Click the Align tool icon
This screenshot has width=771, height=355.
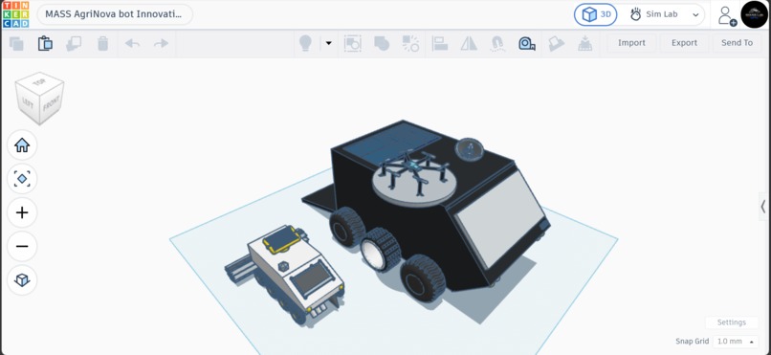[440, 43]
